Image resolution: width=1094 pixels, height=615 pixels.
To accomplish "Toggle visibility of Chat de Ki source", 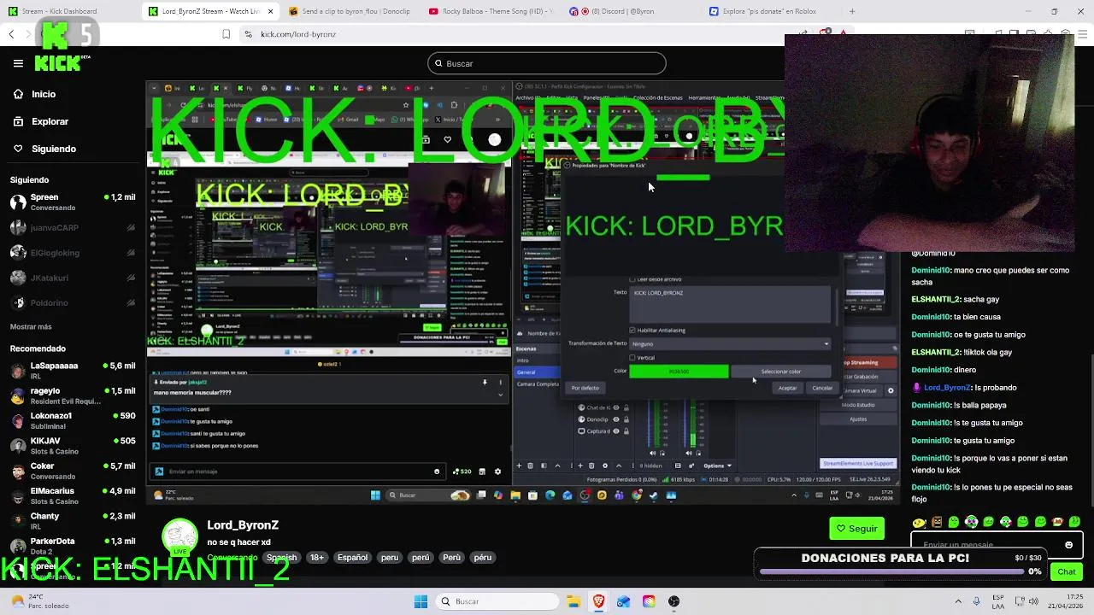I will coord(616,407).
